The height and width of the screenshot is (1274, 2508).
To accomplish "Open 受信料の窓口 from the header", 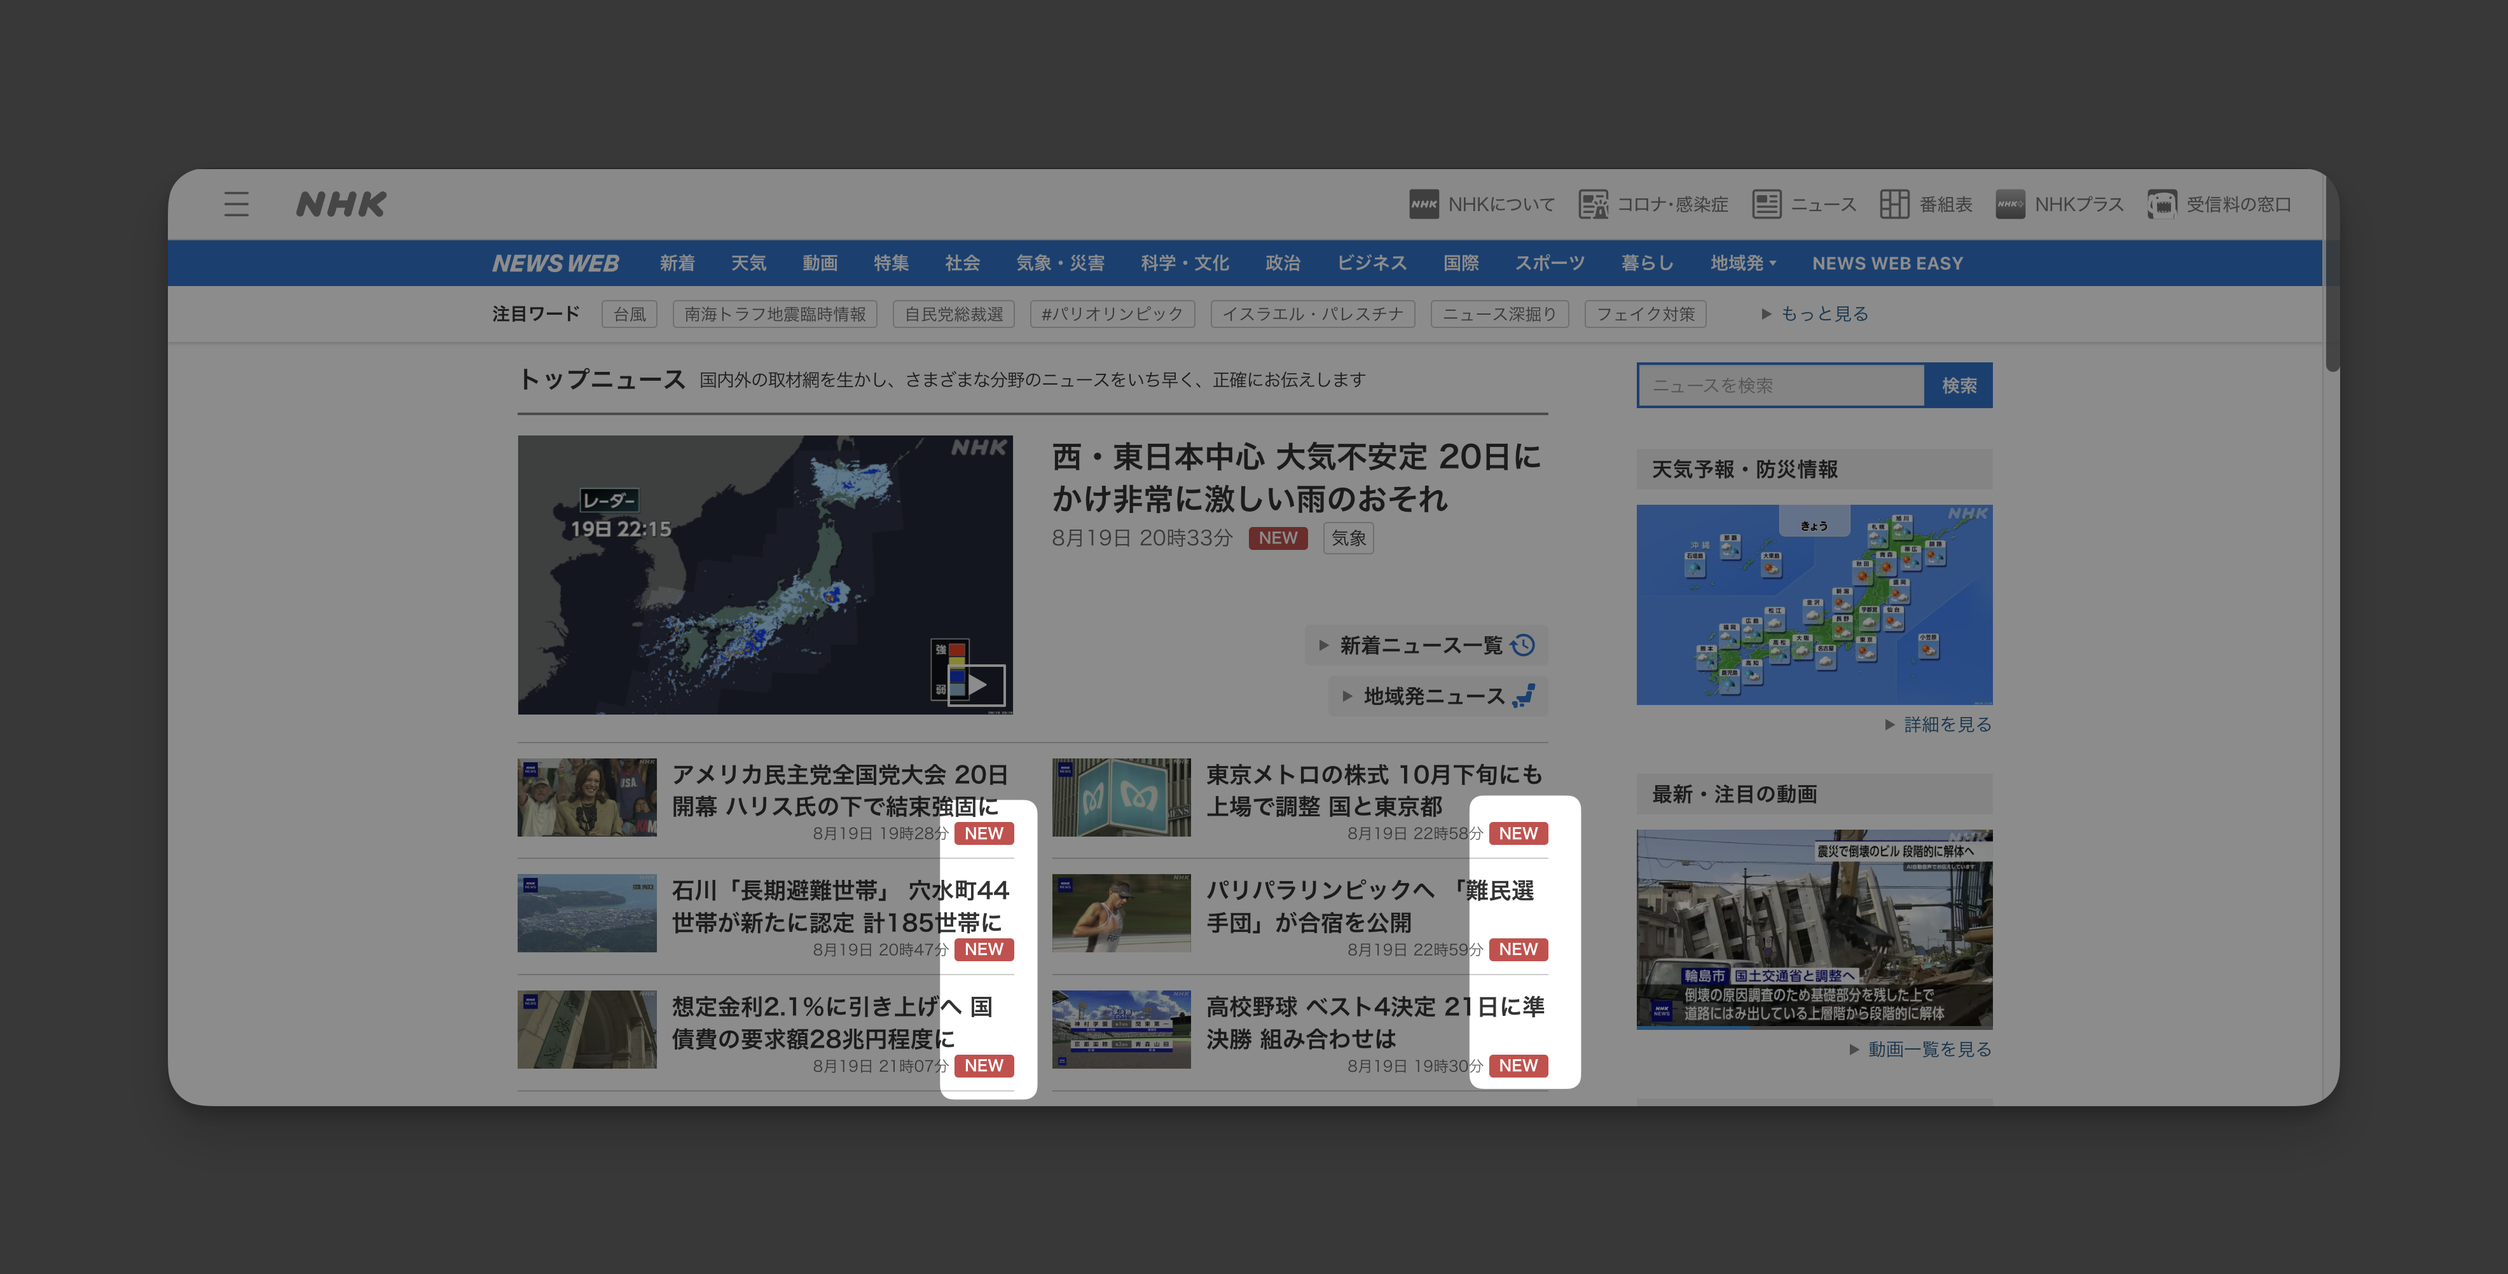I will pyautogui.click(x=2219, y=204).
